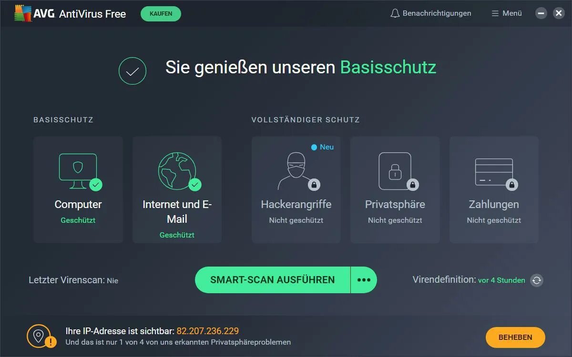
Task: Click the Zahlungen credit card icon
Action: (495, 173)
